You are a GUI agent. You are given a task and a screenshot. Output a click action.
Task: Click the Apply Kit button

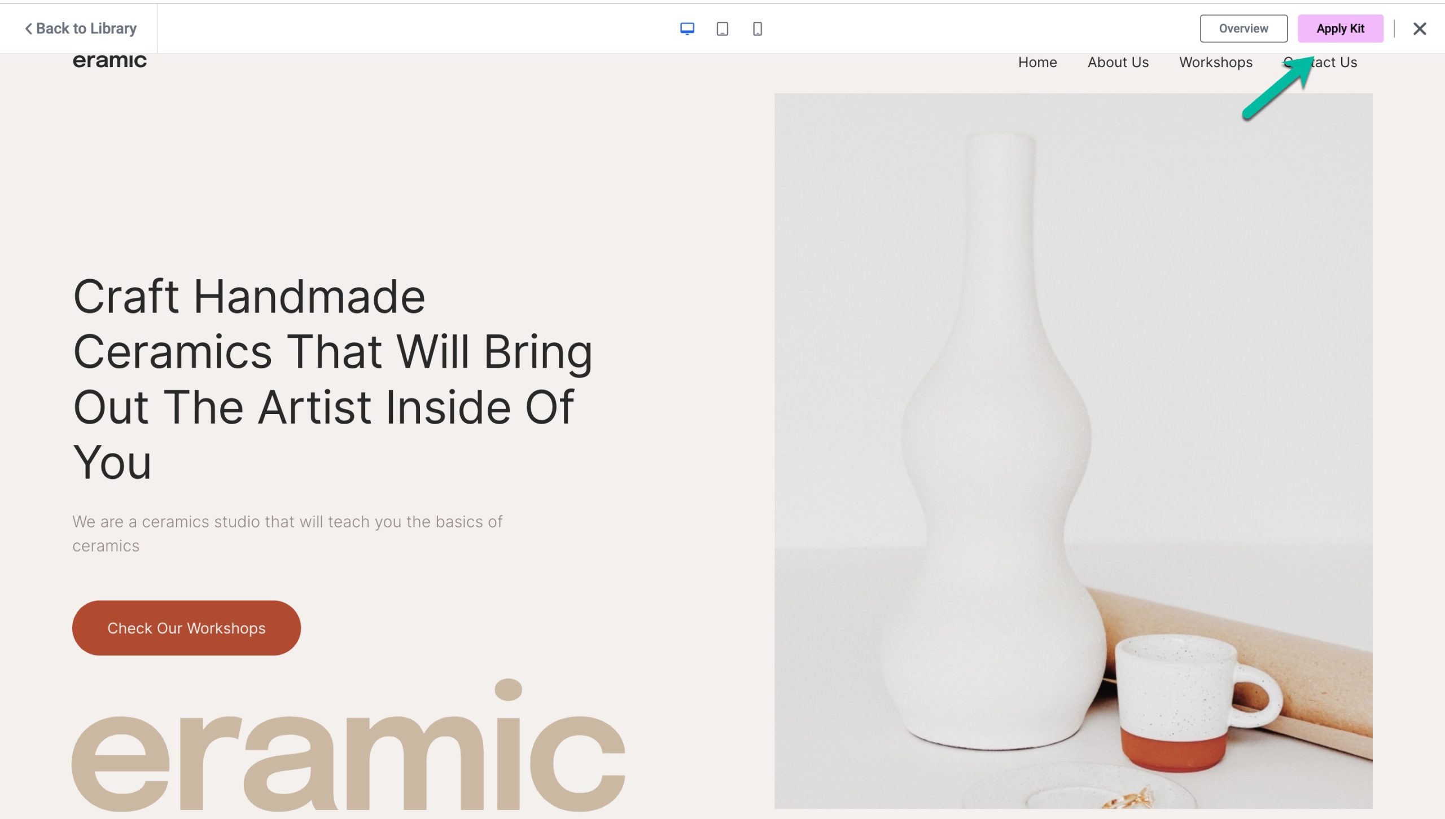point(1340,29)
